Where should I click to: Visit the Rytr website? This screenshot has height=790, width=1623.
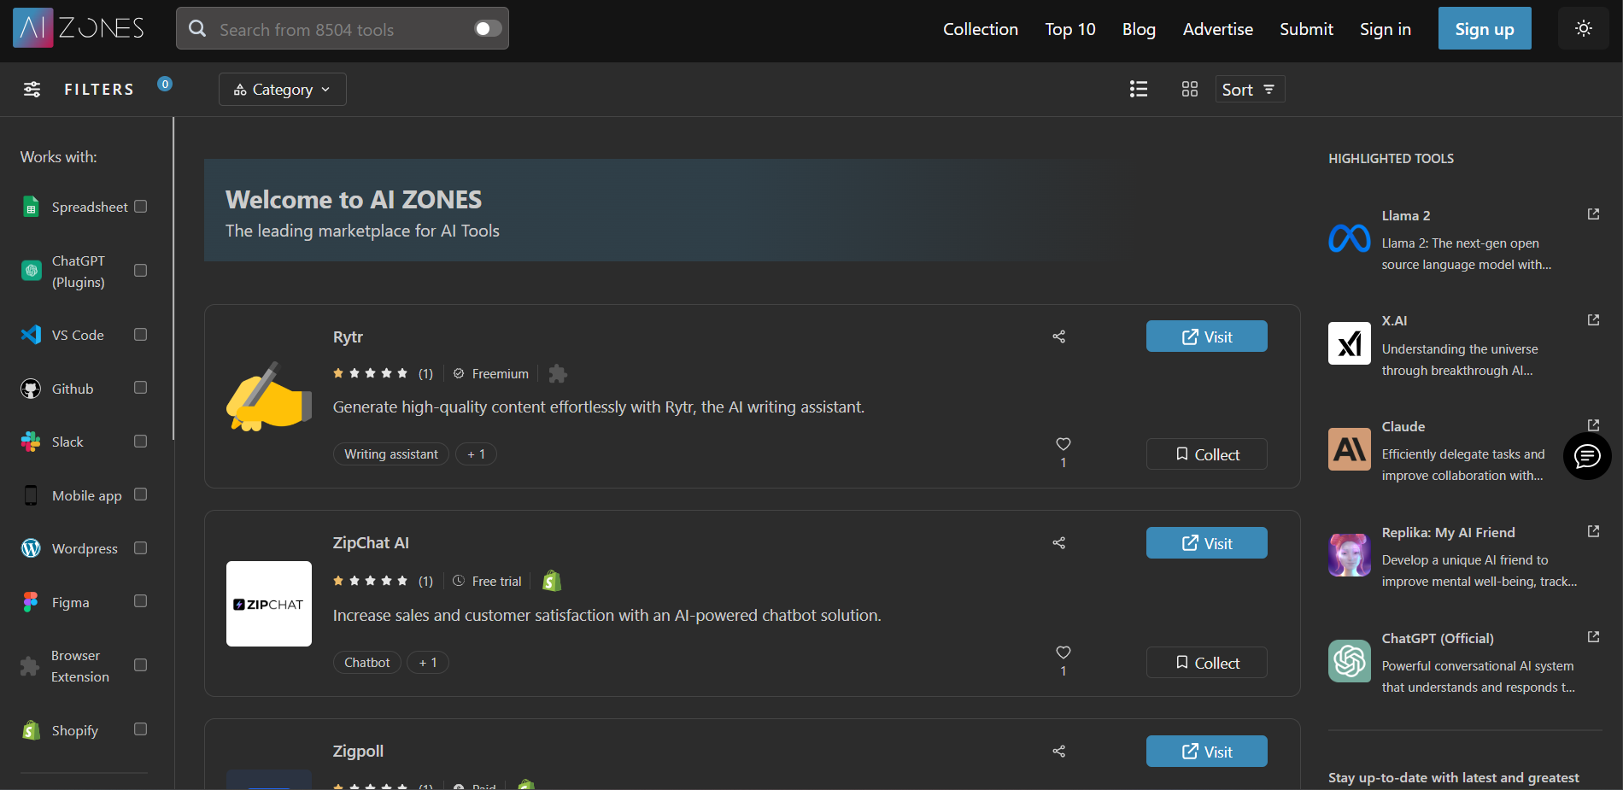tap(1206, 336)
